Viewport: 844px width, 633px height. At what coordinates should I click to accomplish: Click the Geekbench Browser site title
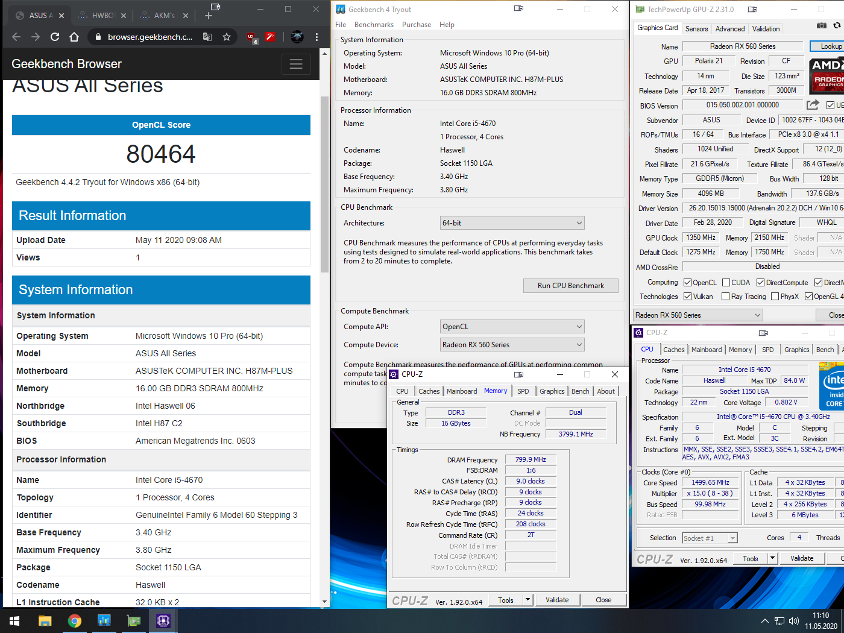[x=66, y=64]
